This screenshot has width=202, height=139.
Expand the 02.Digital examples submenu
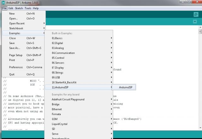coord(79,43)
